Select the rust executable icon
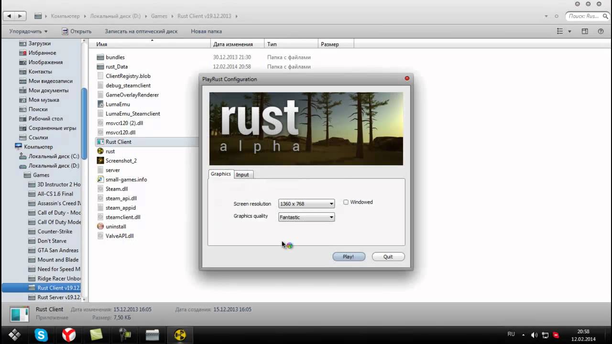 100,151
